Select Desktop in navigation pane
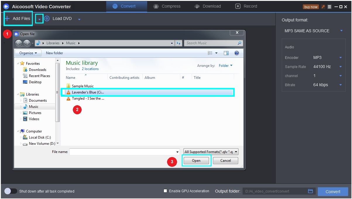The width and height of the screenshot is (352, 199). (35, 82)
